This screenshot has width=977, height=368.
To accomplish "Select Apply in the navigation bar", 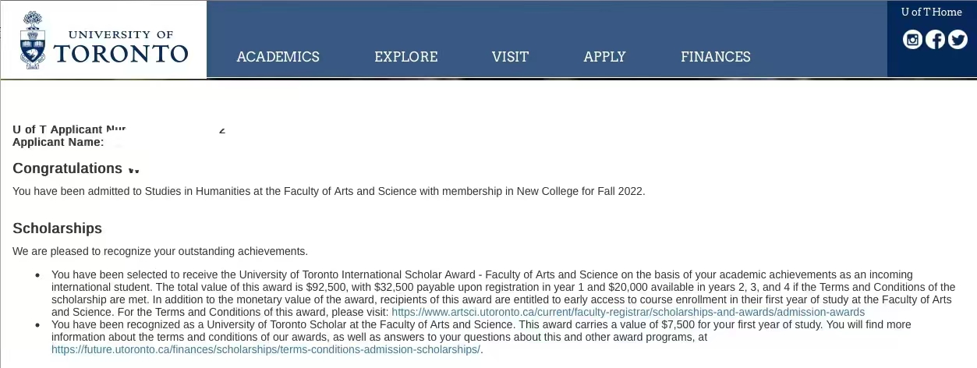I will 604,57.
